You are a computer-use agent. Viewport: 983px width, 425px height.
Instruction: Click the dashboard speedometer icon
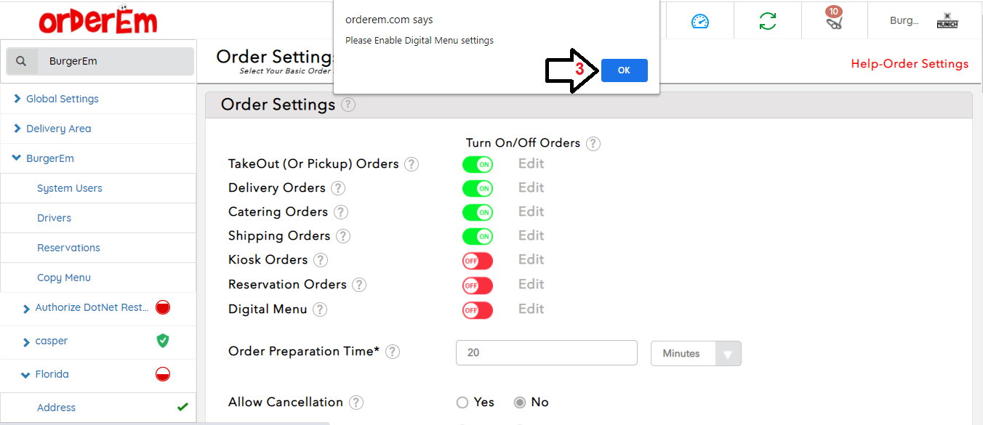(x=699, y=21)
